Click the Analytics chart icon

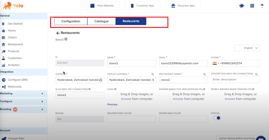click(x=3, y=65)
